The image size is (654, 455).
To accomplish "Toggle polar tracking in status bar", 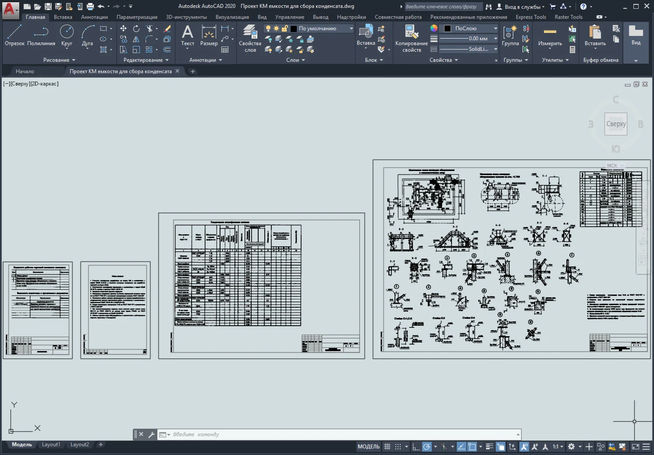I will pyautogui.click(x=427, y=447).
